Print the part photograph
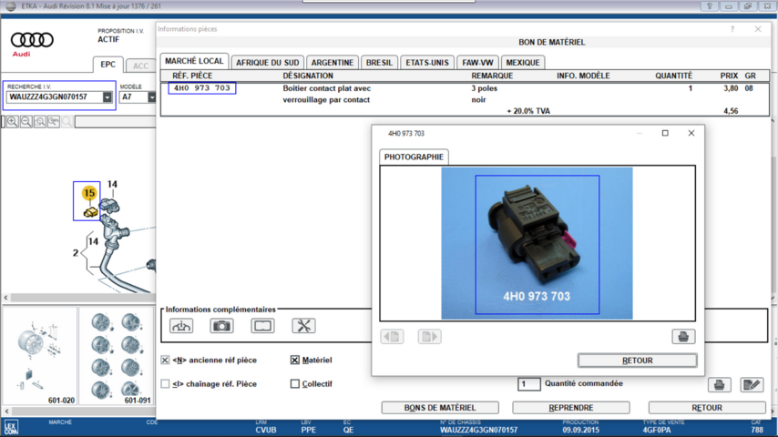 (x=683, y=337)
